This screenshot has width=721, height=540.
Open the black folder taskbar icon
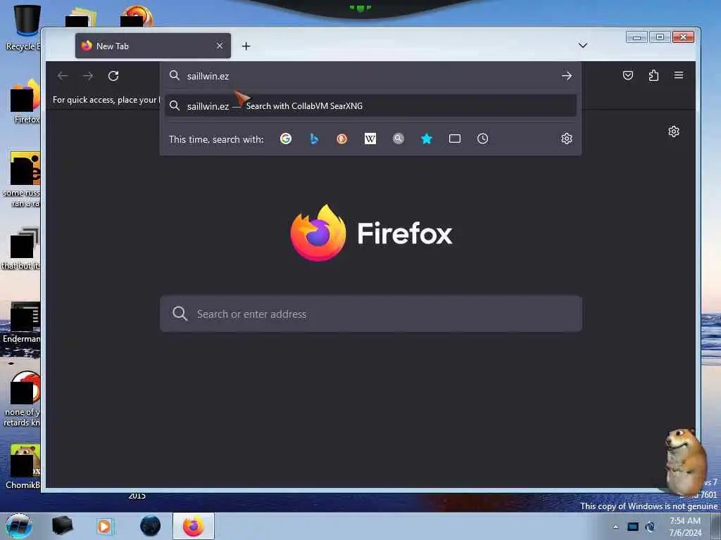[62, 526]
